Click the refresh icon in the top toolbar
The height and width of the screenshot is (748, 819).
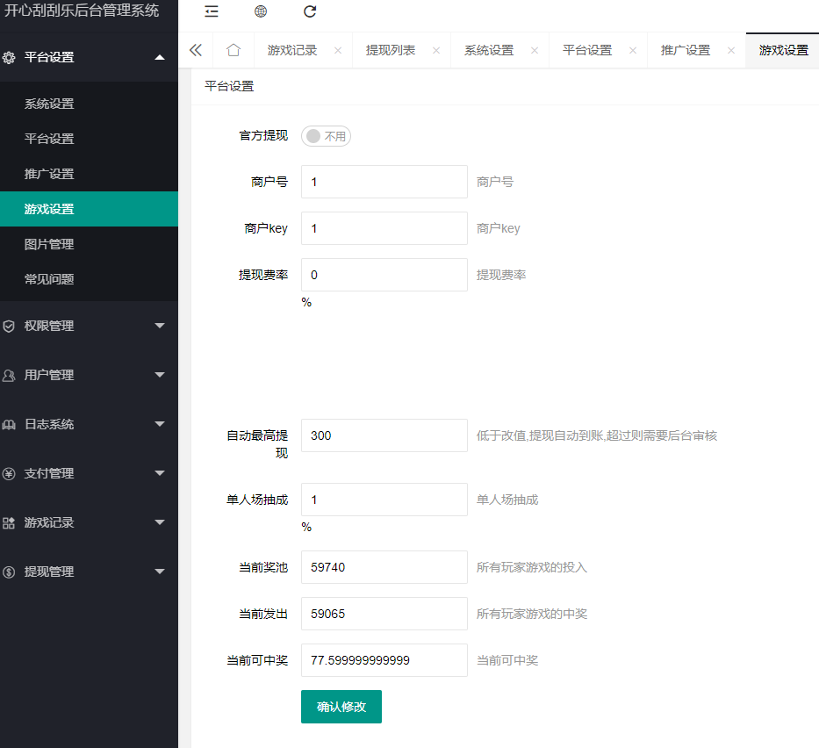tap(309, 12)
